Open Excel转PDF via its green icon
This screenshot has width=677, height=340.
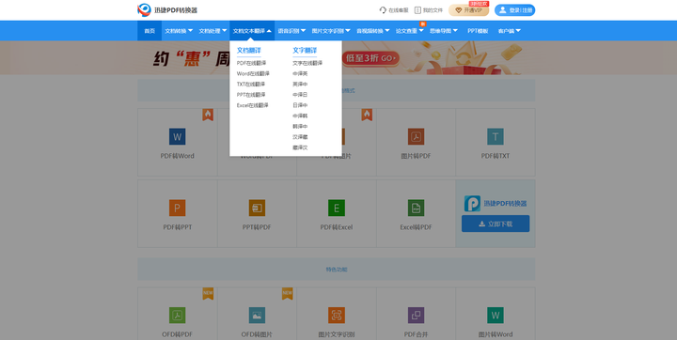coord(416,208)
